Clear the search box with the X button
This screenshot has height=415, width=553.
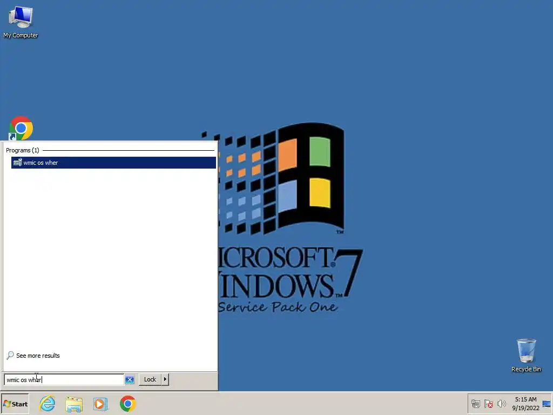click(x=130, y=380)
